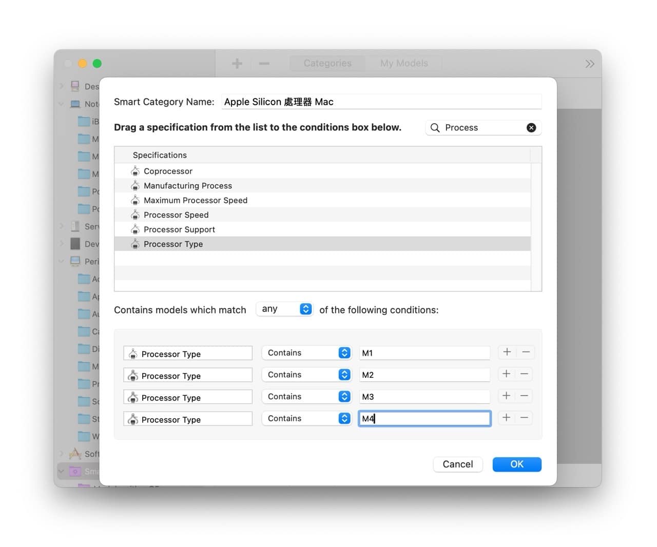Viewport: 657px width, 547px height.
Task: Click the plus toolbar button in main window
Action: coord(237,64)
